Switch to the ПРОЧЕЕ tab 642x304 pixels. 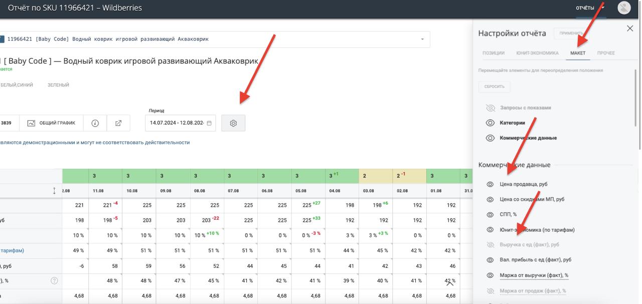pyautogui.click(x=606, y=53)
